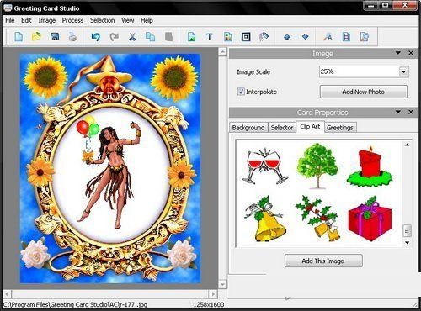
Task: Select the wine glasses clip art
Action: [x=265, y=166]
